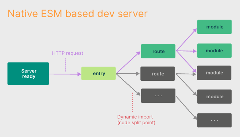Click purple arrowhead pointing into top module
Image resolution: width=240 pixels, height=137 pixels.
pos(195,30)
